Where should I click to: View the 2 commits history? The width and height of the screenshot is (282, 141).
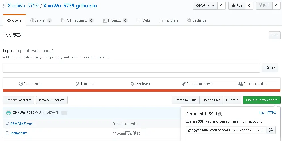(x=31, y=84)
